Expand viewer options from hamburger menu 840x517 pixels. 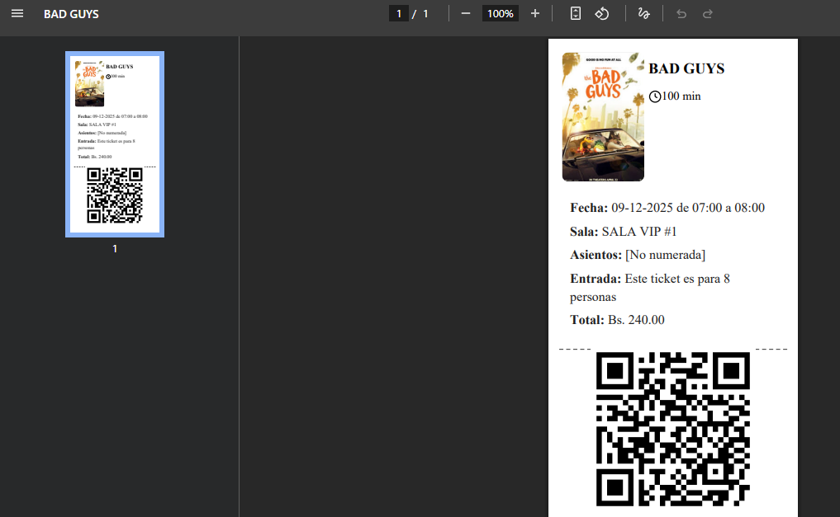17,13
